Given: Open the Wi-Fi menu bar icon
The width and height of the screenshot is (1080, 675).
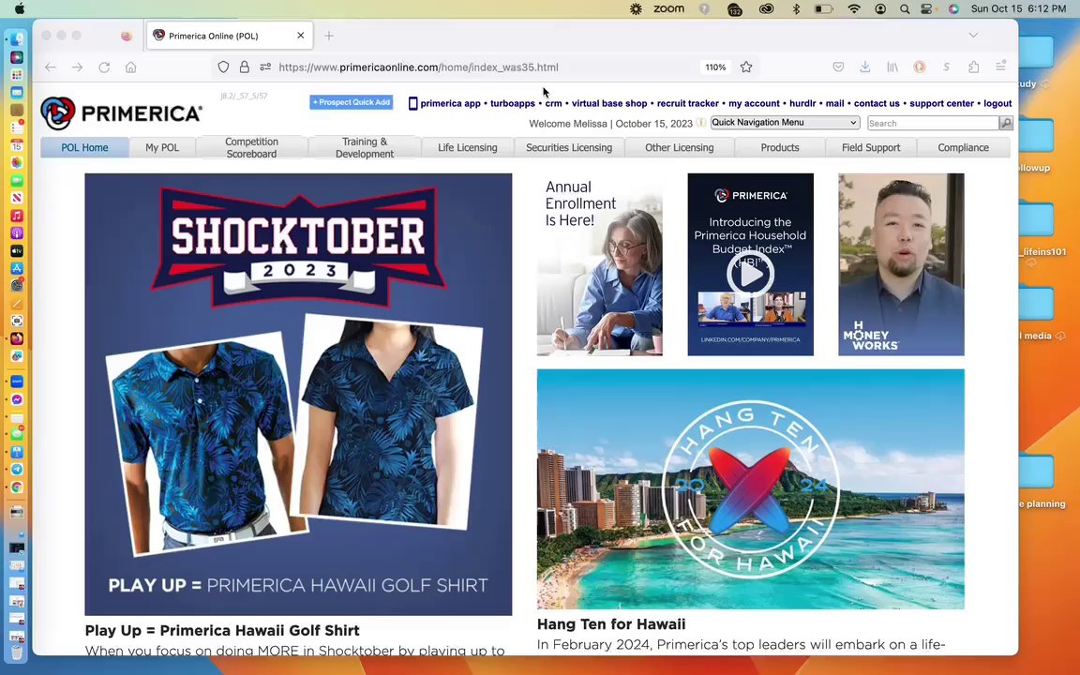Looking at the screenshot, I should click(x=854, y=9).
